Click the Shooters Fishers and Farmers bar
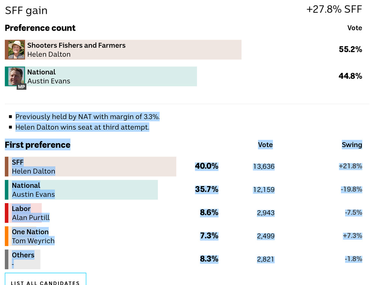This screenshot has height=285, width=375. tap(150, 50)
